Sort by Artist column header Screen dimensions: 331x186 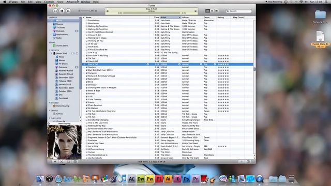point(170,18)
